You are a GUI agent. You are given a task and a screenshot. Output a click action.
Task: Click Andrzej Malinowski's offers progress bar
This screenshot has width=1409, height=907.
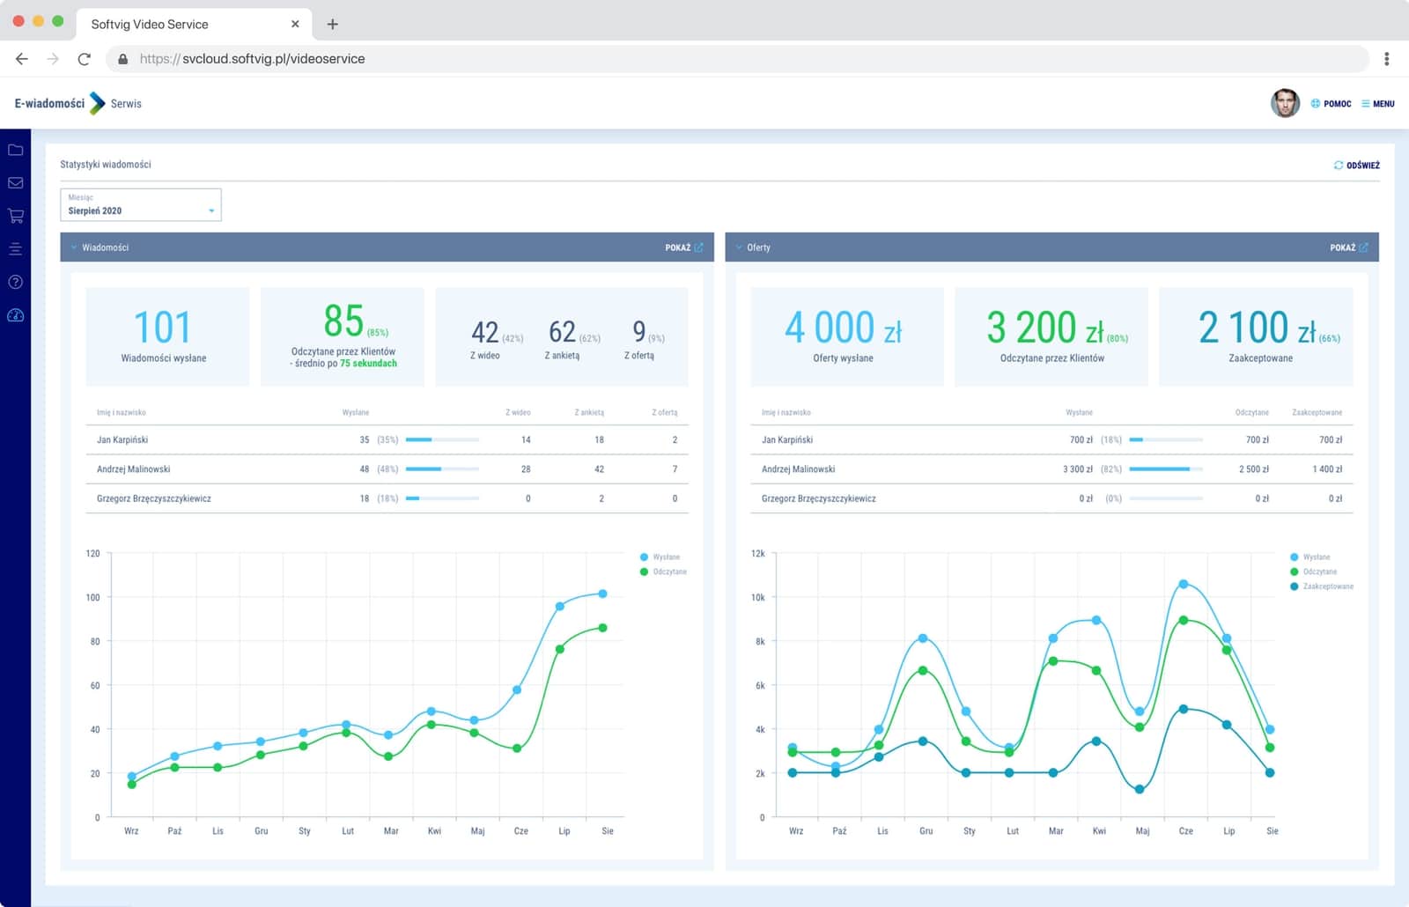coord(1165,469)
